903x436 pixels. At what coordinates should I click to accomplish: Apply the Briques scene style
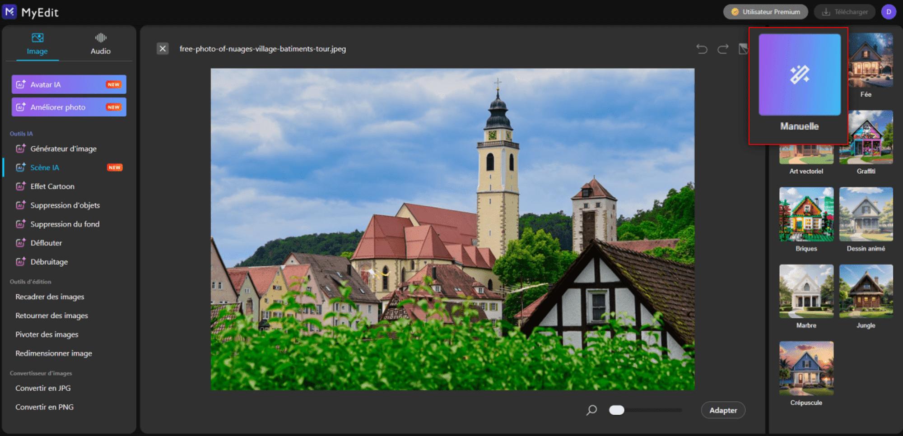[806, 214]
